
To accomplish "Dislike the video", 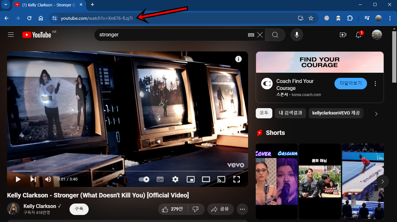I will tap(196, 209).
